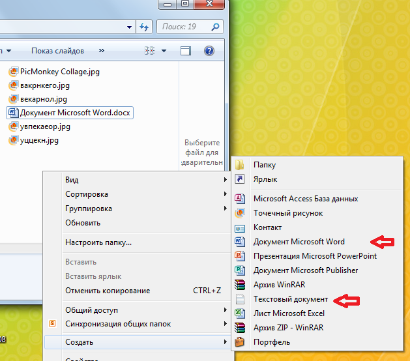This screenshot has height=361, width=410.
Task: Click the image icon of вакрнкего.jpg
Action: (14, 85)
